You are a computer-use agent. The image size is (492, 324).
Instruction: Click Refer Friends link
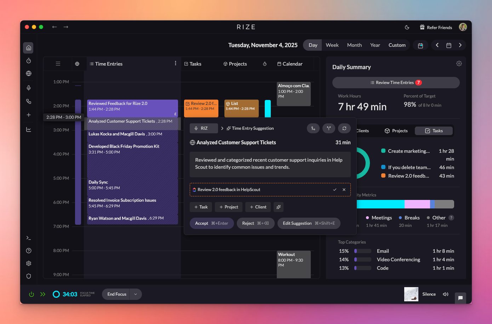pos(436,27)
